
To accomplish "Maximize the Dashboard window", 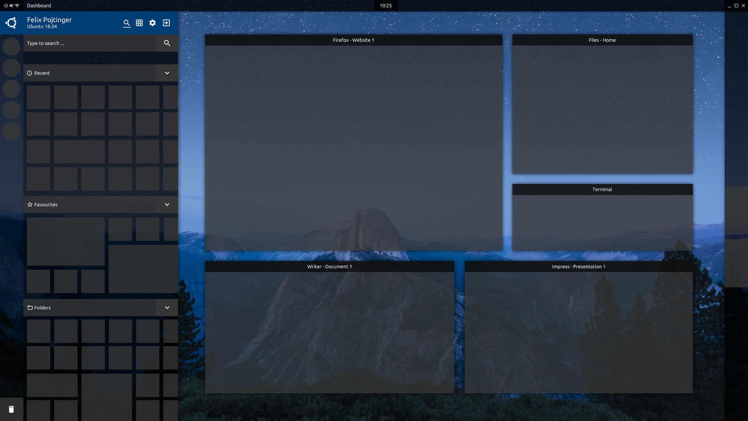I will [x=736, y=5].
